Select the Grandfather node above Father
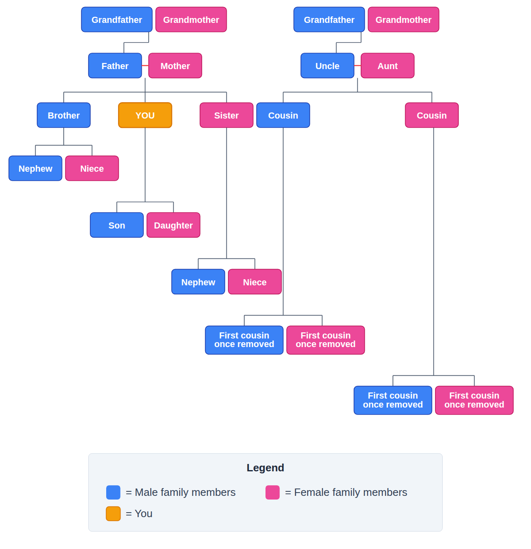 [117, 20]
